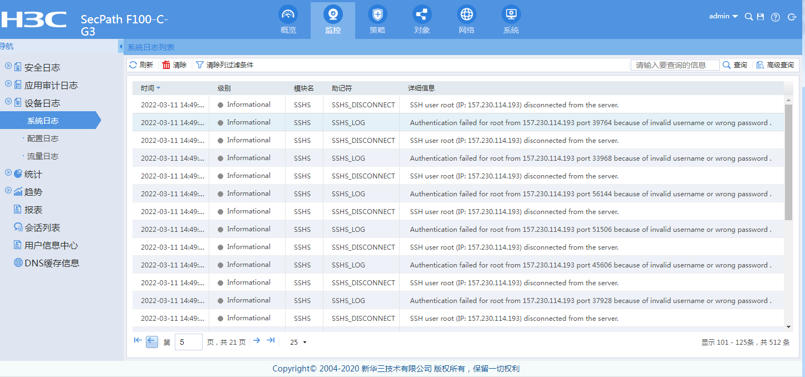
Task: Select 流量日志 in the sidebar
Action: (x=43, y=156)
